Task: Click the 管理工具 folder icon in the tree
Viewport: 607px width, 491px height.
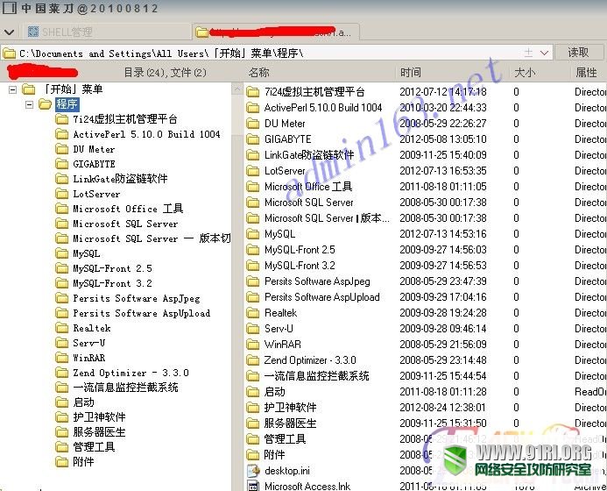Action: click(x=61, y=447)
